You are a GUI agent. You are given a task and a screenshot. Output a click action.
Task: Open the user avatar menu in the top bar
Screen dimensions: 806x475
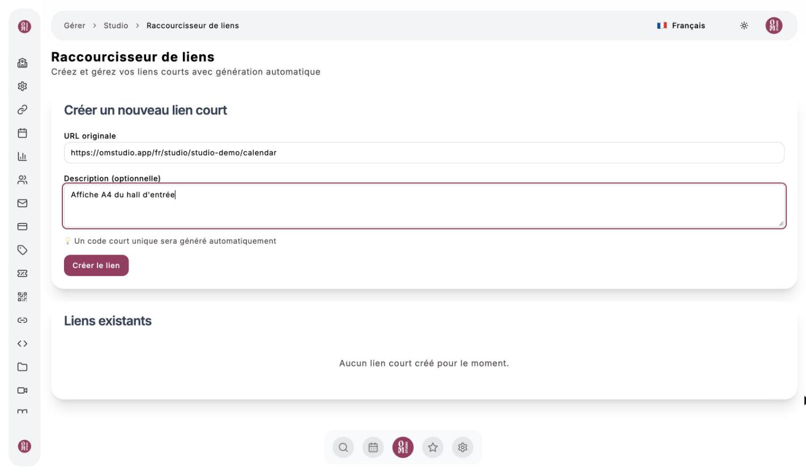click(773, 25)
